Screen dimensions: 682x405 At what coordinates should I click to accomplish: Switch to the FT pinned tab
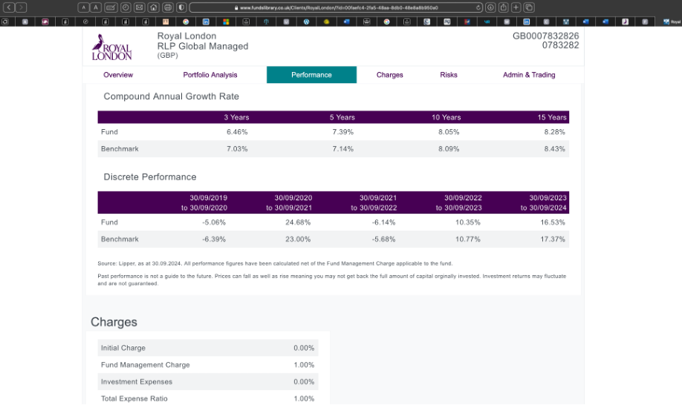point(166,22)
